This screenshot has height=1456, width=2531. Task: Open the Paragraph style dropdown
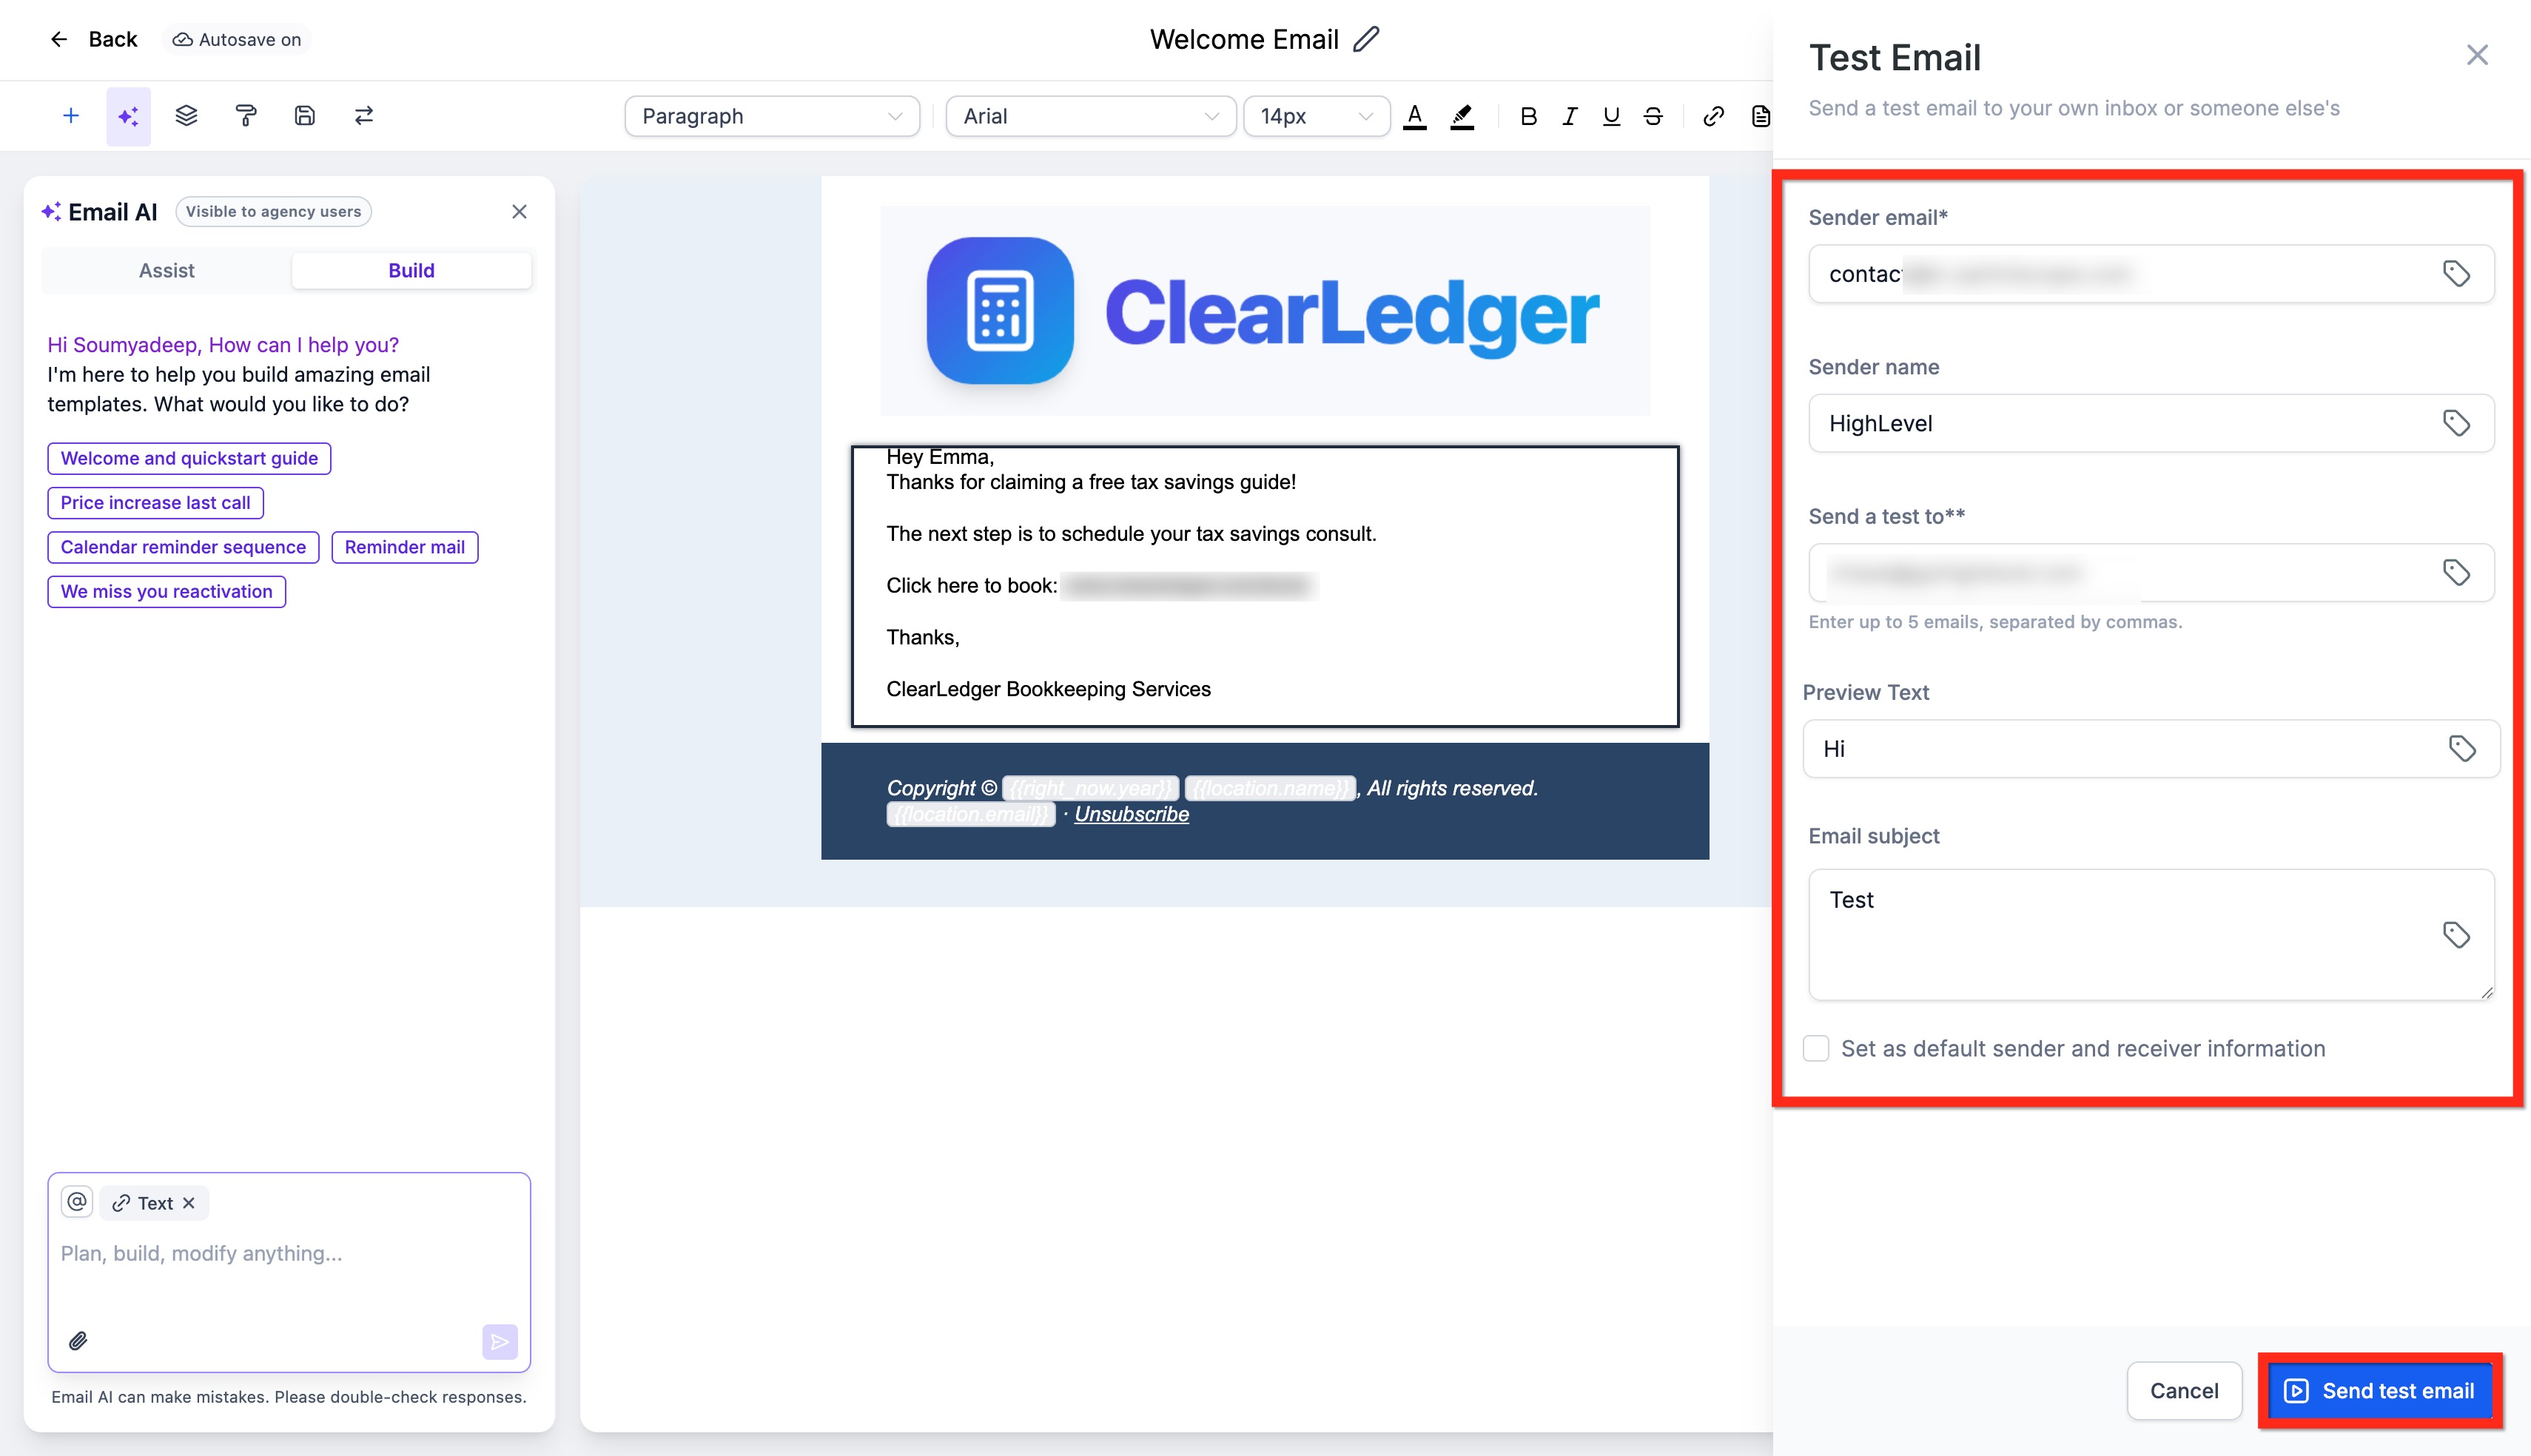point(771,116)
